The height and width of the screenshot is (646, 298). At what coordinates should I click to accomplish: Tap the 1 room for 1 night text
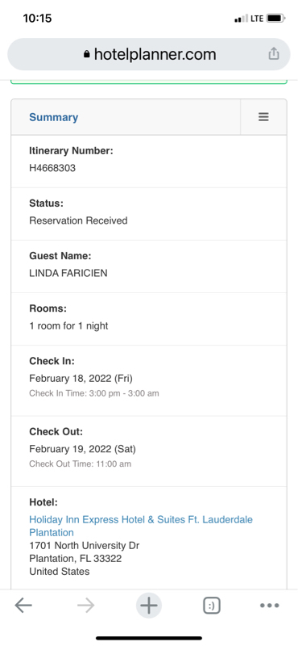point(68,326)
